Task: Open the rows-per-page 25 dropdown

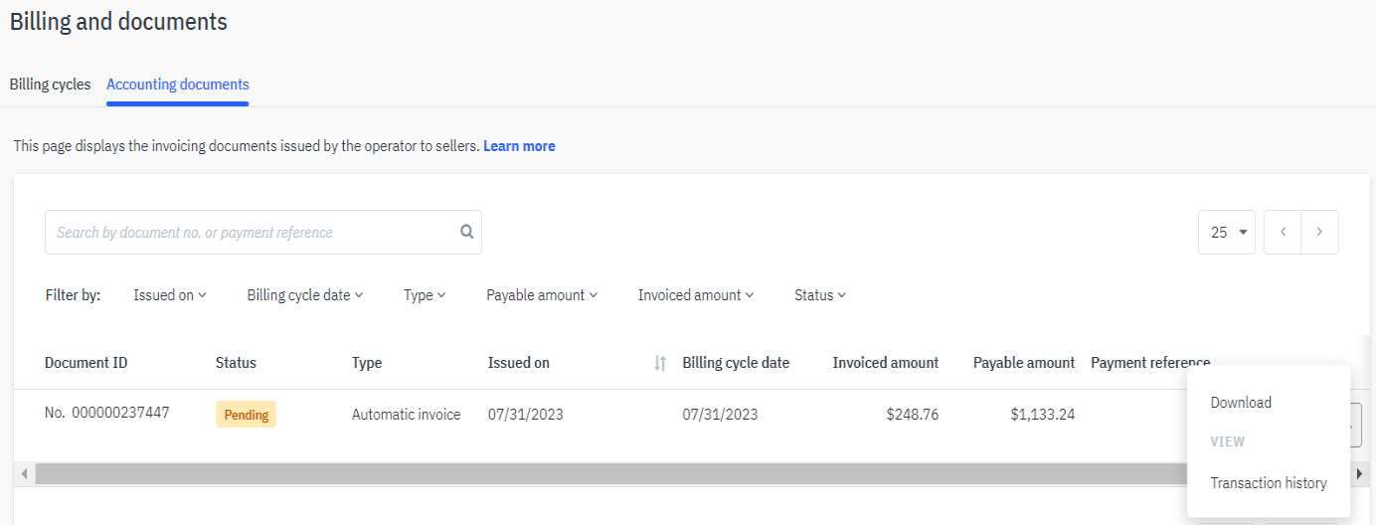Action: click(1227, 232)
